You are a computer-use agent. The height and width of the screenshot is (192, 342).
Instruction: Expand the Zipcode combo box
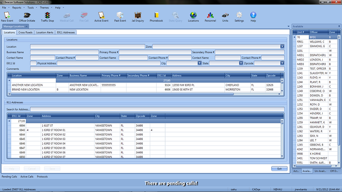click(282, 63)
